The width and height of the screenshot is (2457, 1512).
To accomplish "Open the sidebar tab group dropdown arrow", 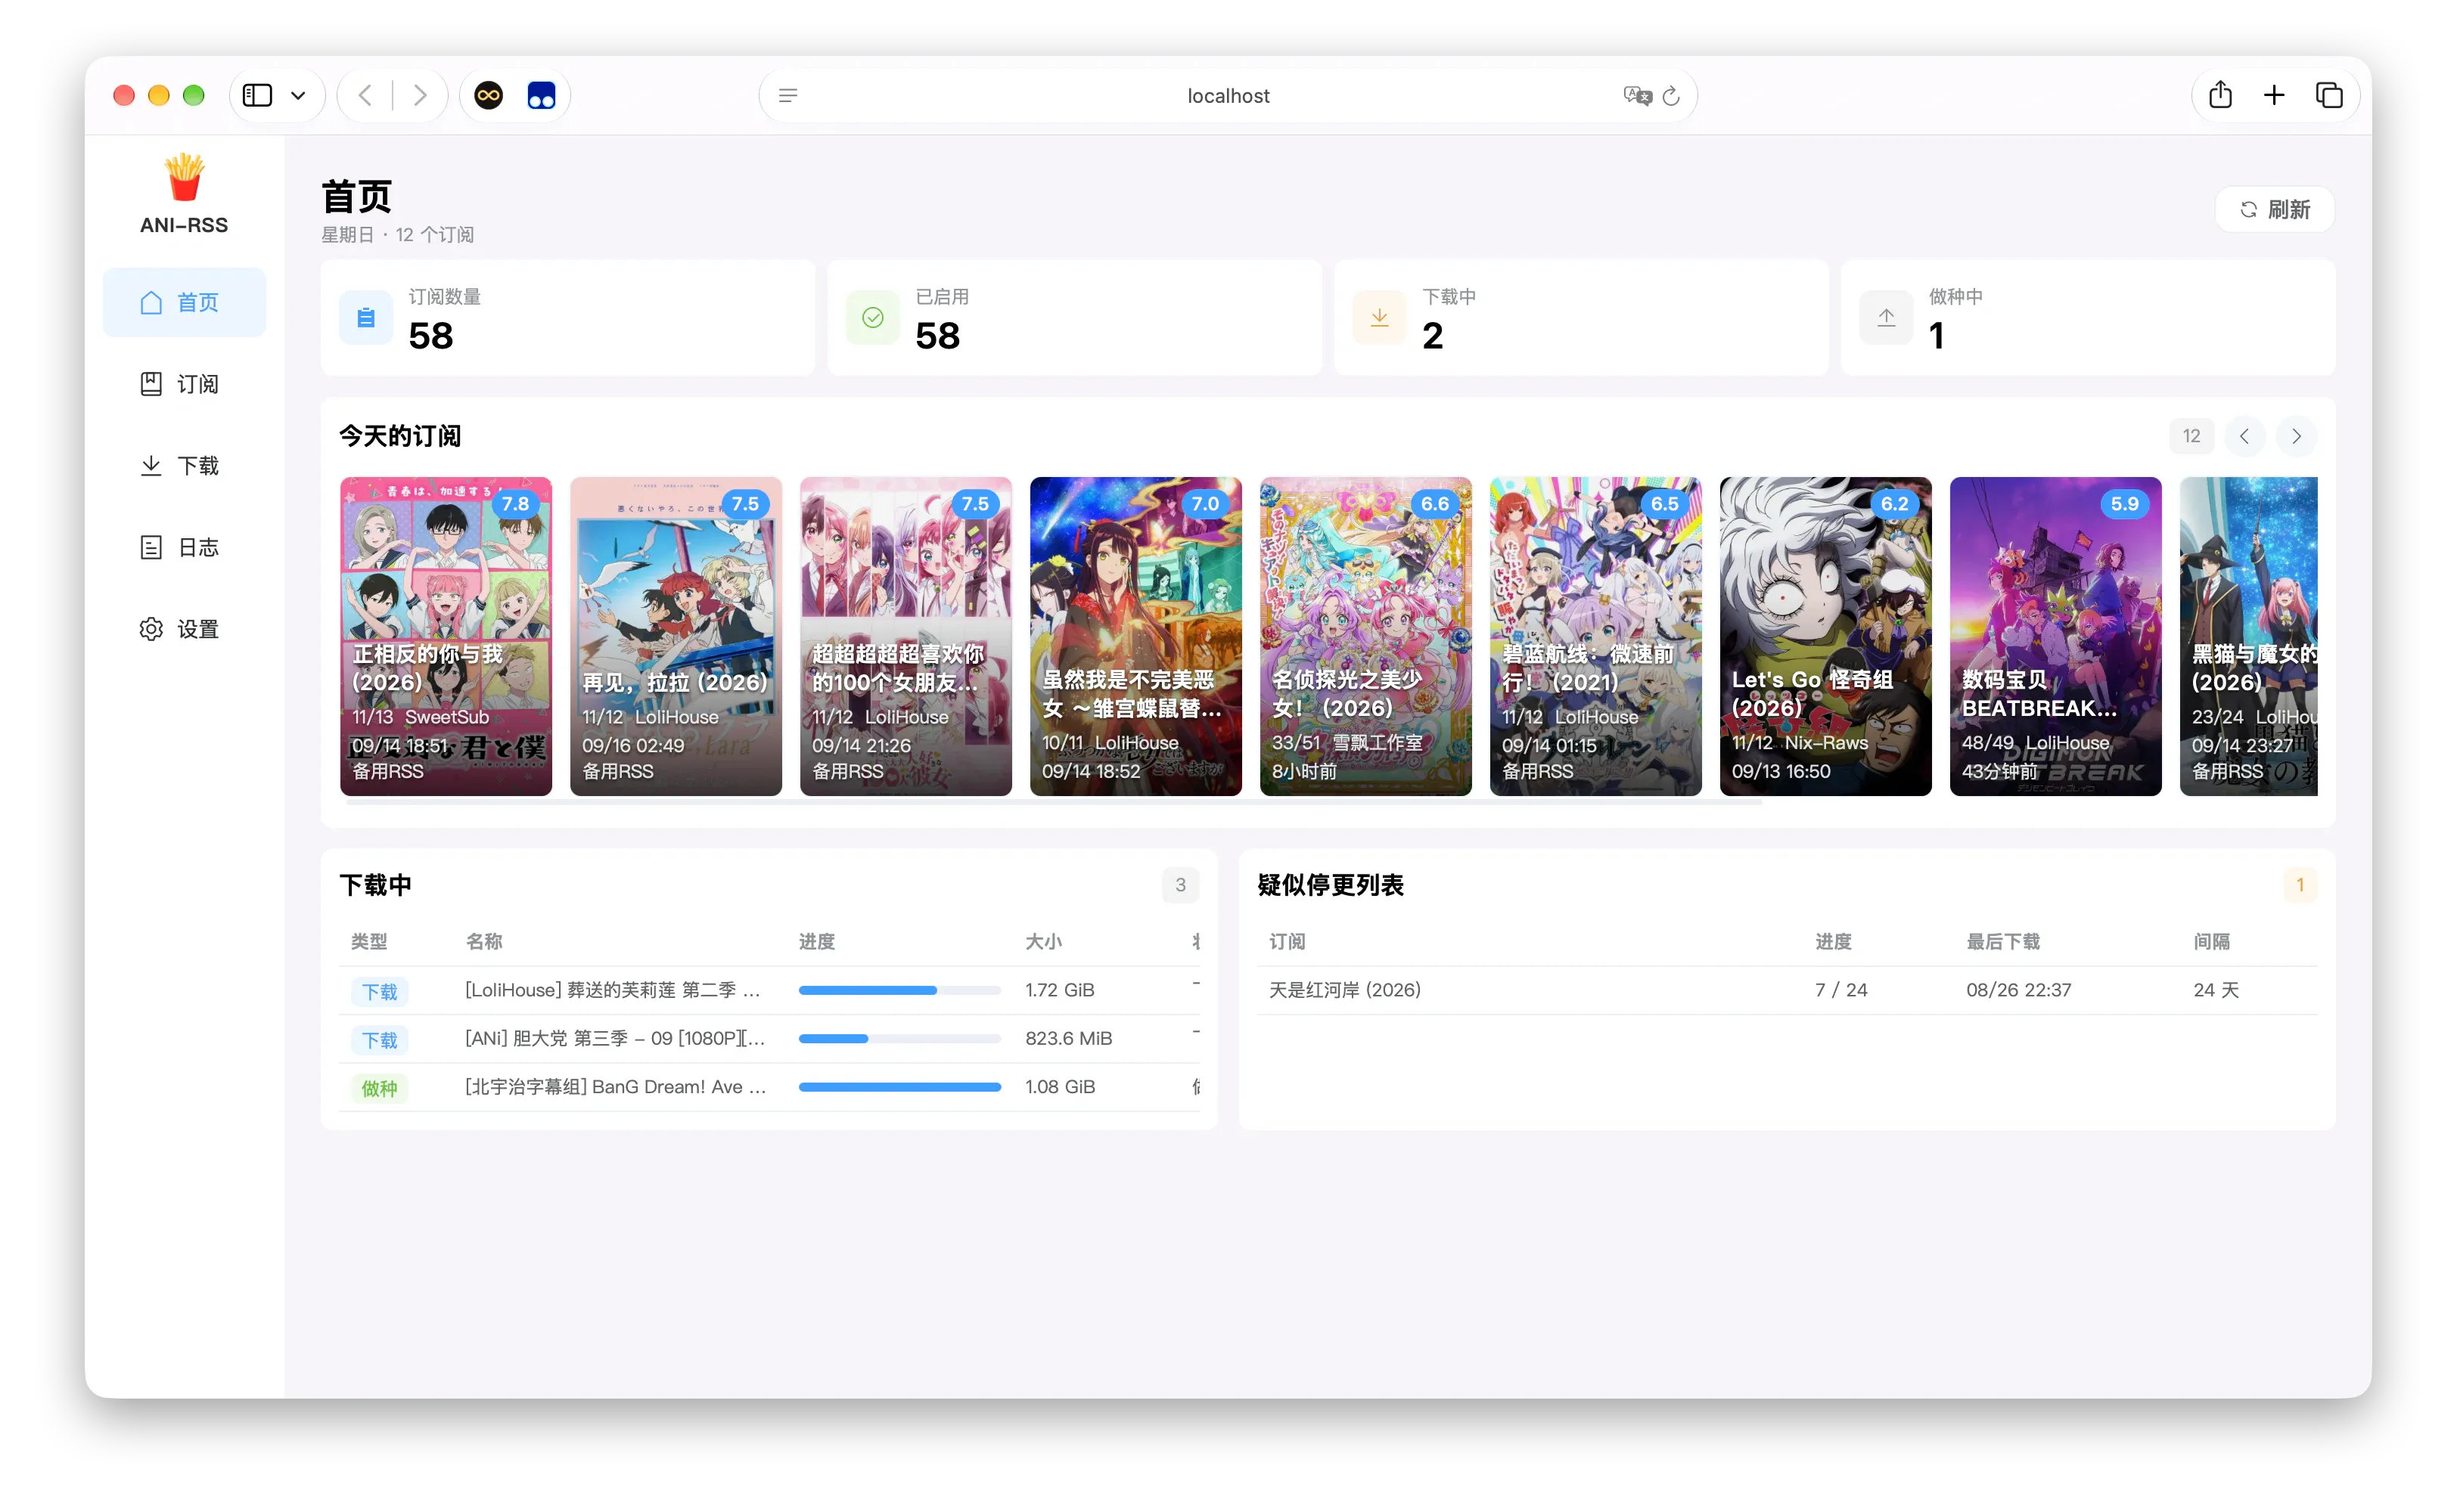I will [298, 96].
